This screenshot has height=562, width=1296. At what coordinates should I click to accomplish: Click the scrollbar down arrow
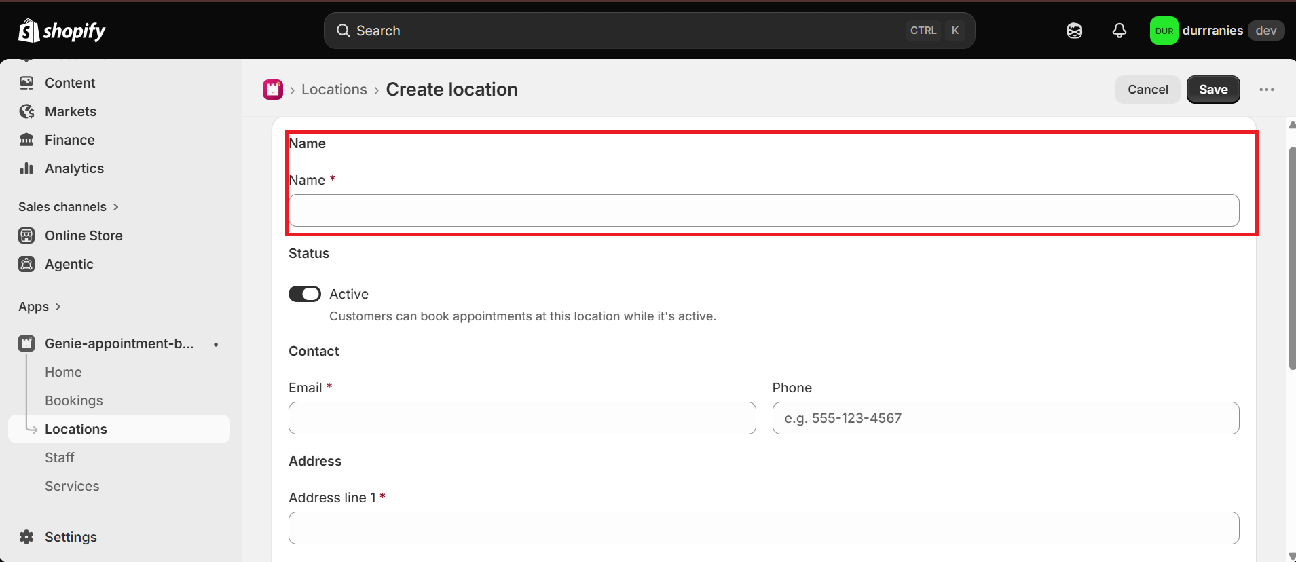(1292, 557)
